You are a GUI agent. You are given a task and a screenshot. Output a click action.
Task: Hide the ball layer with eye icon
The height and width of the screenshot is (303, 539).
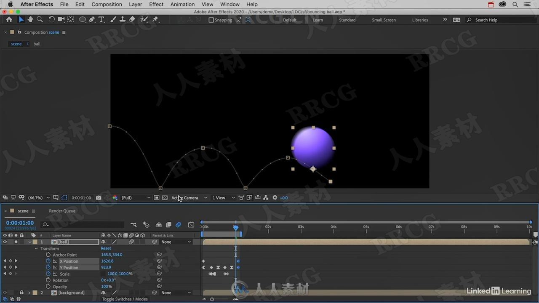[5, 242]
